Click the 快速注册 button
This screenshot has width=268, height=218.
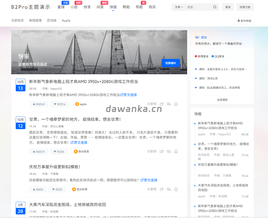coord(245,7)
